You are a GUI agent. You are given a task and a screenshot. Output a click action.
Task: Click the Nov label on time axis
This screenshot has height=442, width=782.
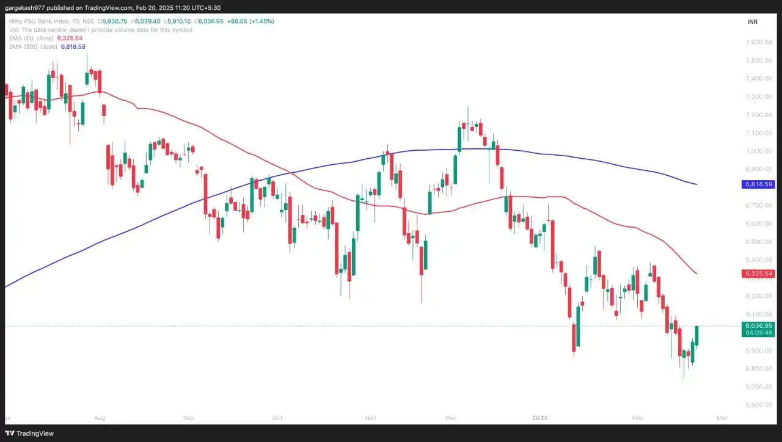[370, 418]
